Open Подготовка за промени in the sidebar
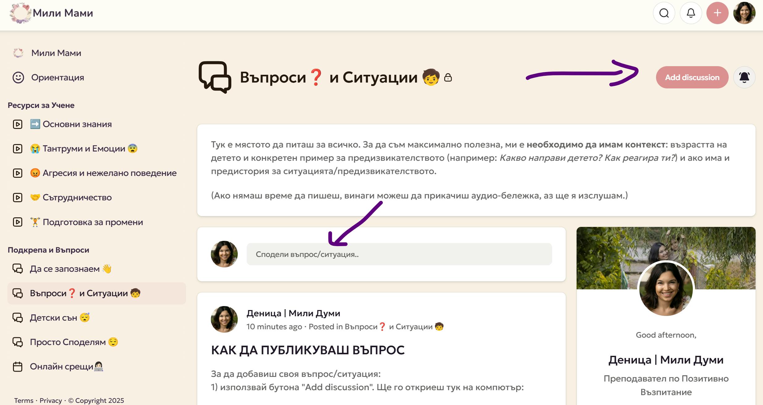Viewport: 763px width, 405px height. (x=93, y=222)
